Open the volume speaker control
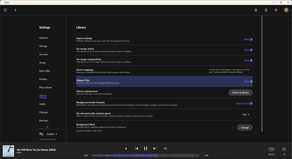This screenshot has height=159, width=292. (284, 149)
